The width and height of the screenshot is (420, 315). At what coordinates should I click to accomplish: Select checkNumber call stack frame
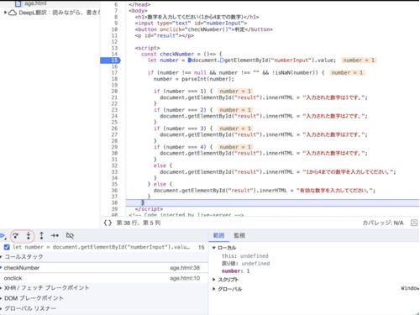104,268
